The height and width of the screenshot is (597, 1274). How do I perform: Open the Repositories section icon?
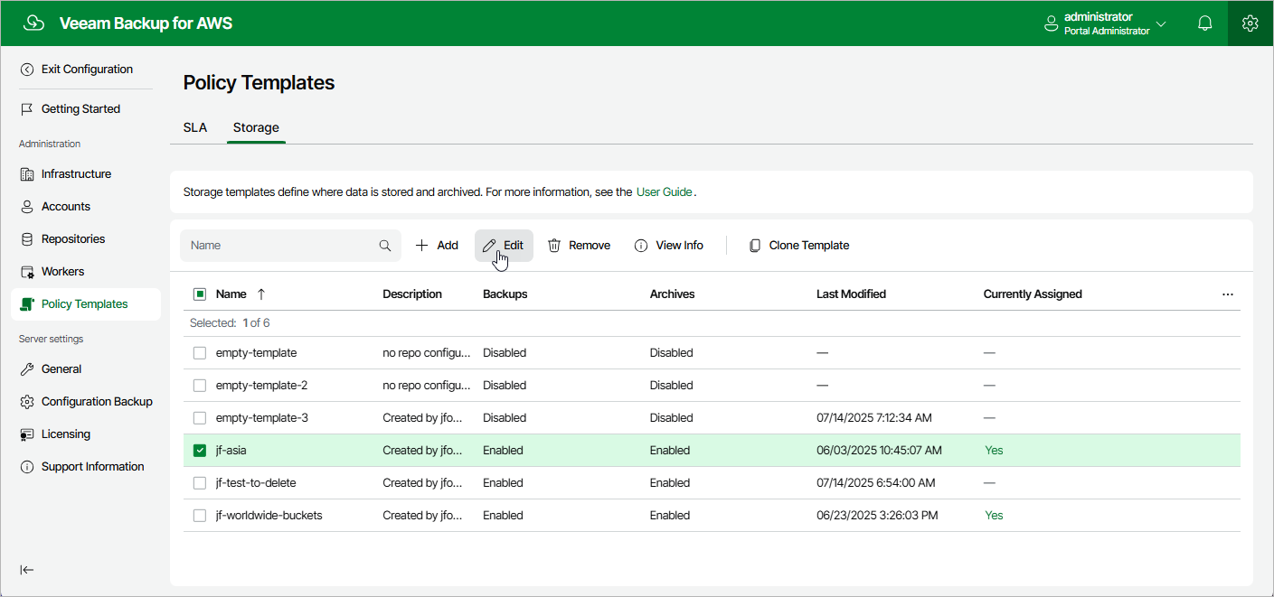26,238
